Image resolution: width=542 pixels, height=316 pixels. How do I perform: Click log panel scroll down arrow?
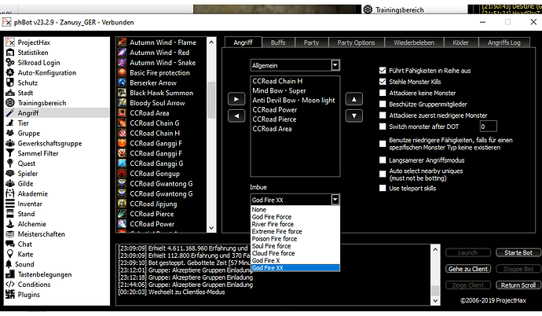click(x=435, y=300)
